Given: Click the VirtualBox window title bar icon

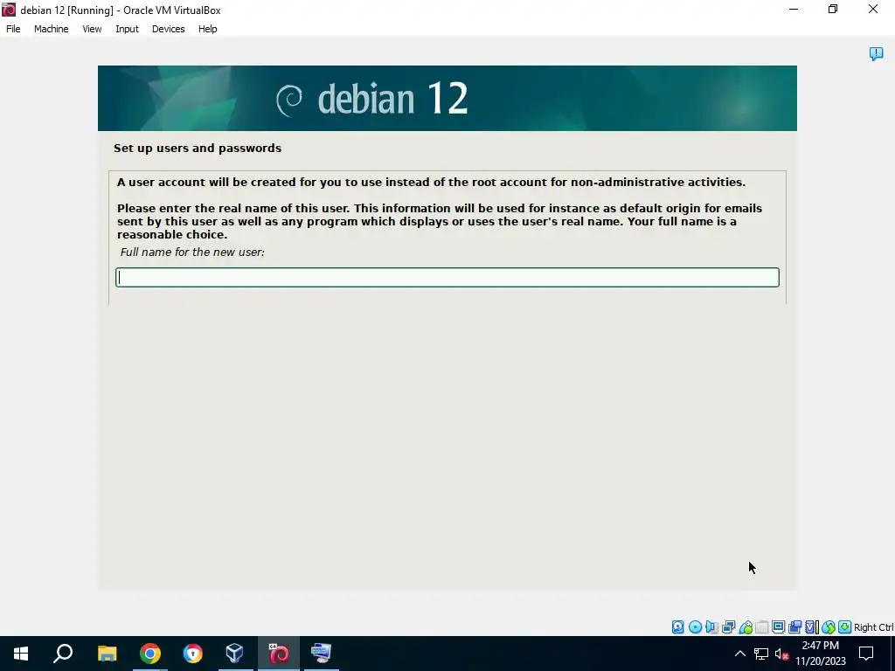Looking at the screenshot, I should (x=9, y=10).
